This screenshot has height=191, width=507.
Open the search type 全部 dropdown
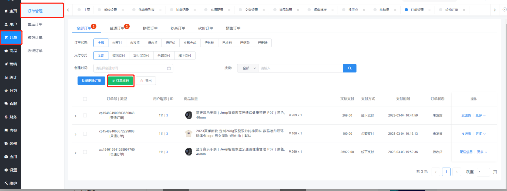point(248,68)
